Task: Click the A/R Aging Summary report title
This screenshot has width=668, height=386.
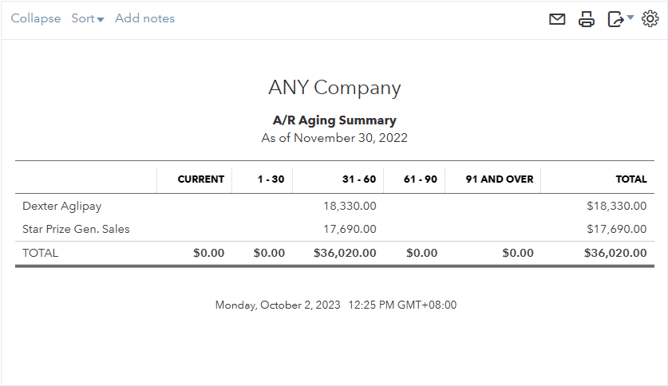Action: (x=334, y=120)
